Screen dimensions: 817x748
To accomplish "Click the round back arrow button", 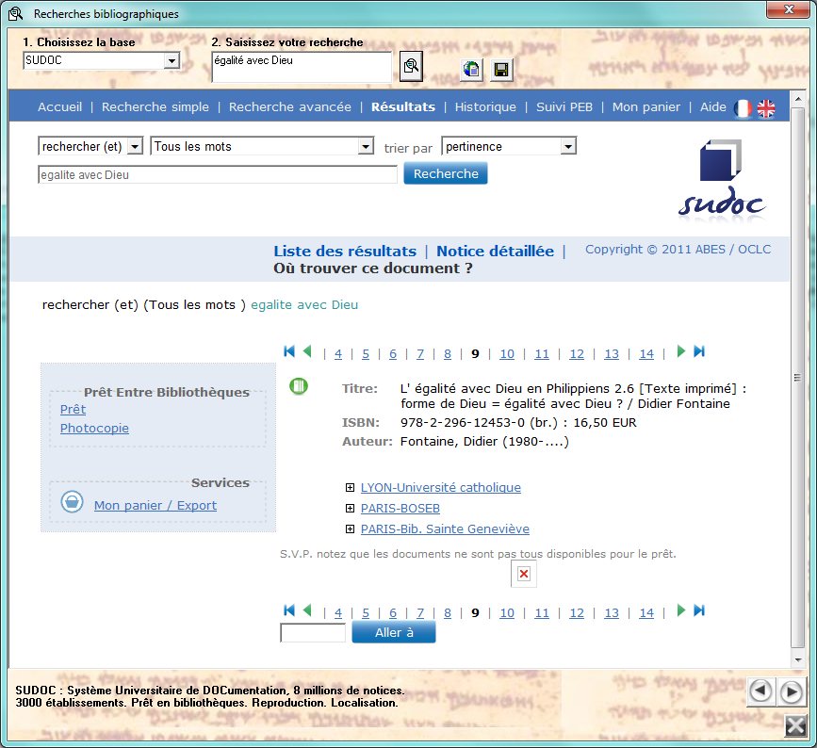I will tap(760, 691).
